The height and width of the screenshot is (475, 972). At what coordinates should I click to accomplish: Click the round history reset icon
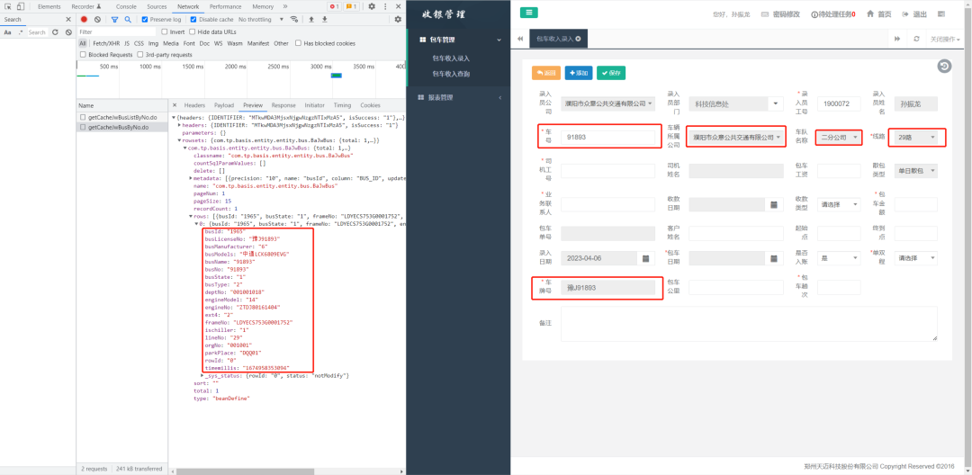[x=944, y=66]
